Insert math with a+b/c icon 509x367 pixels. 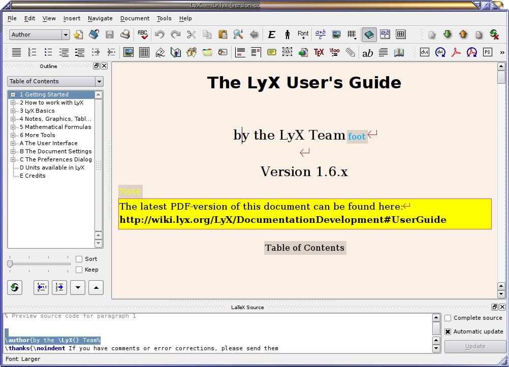tap(321, 35)
